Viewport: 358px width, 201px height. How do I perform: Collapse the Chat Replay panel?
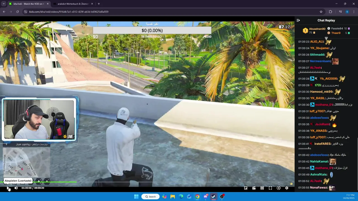pyautogui.click(x=298, y=20)
